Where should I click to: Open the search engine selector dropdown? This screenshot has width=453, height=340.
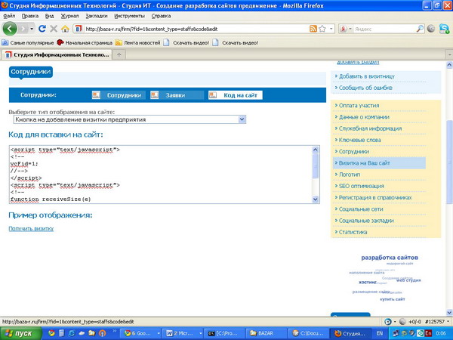coord(350,29)
